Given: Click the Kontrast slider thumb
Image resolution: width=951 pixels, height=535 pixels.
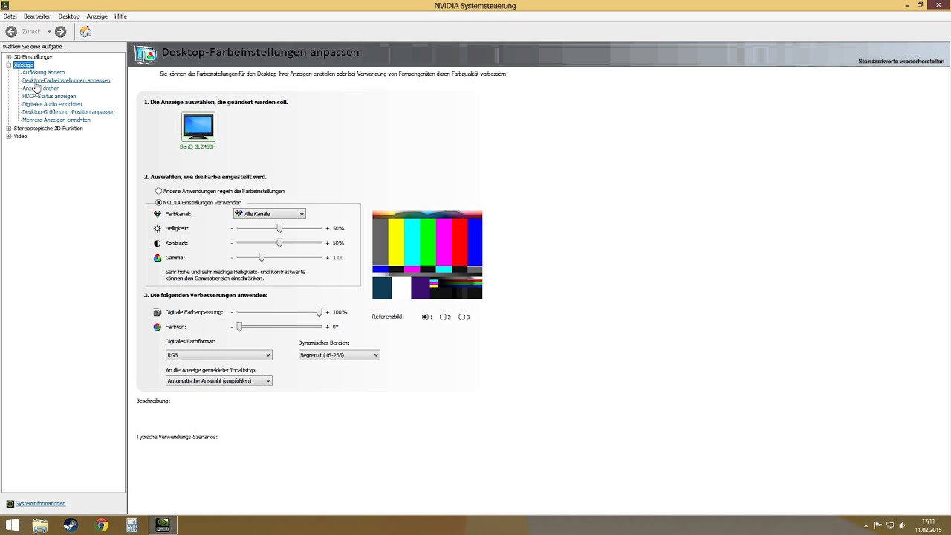Looking at the screenshot, I should pyautogui.click(x=279, y=243).
